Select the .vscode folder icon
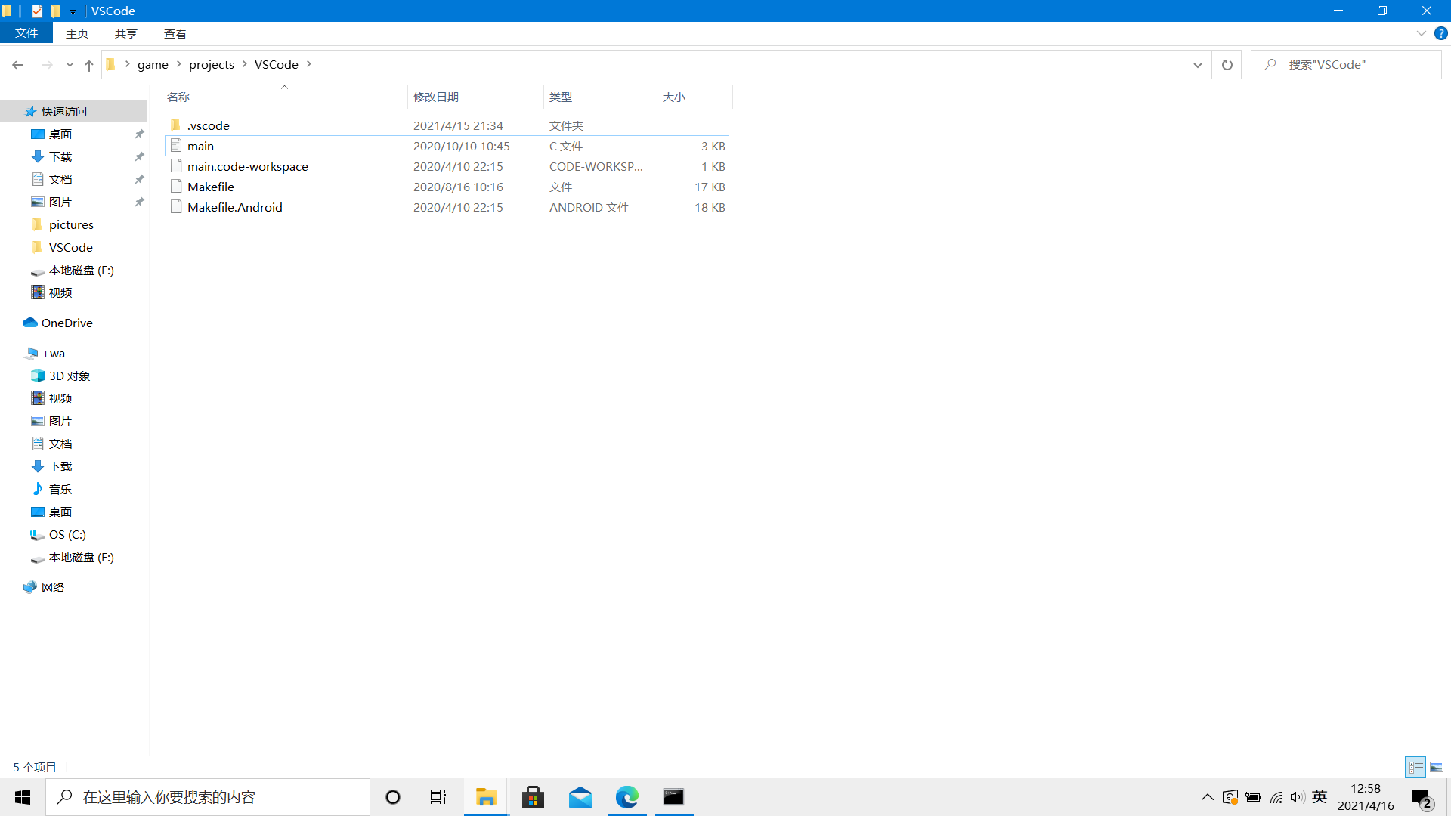This screenshot has width=1451, height=816. click(176, 125)
